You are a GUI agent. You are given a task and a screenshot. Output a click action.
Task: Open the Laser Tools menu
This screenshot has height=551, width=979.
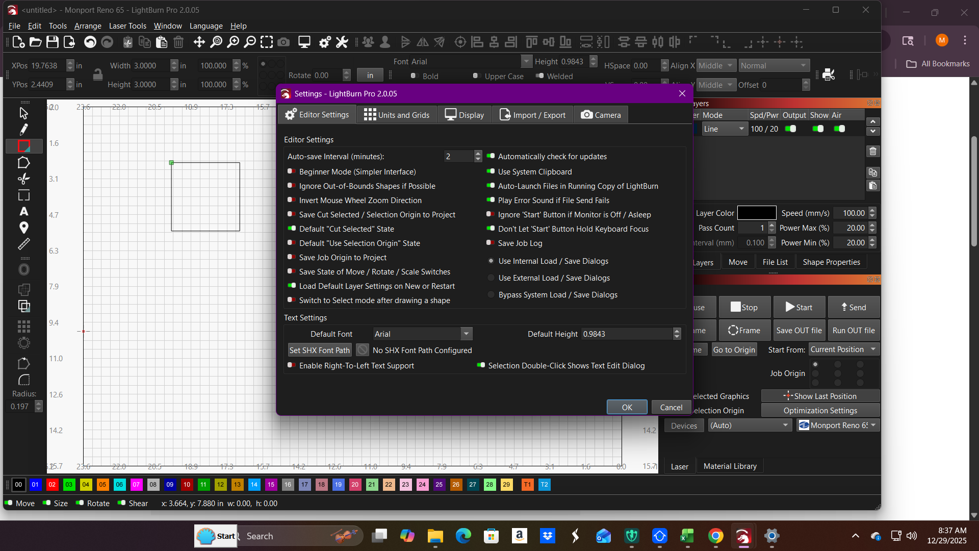coord(127,26)
